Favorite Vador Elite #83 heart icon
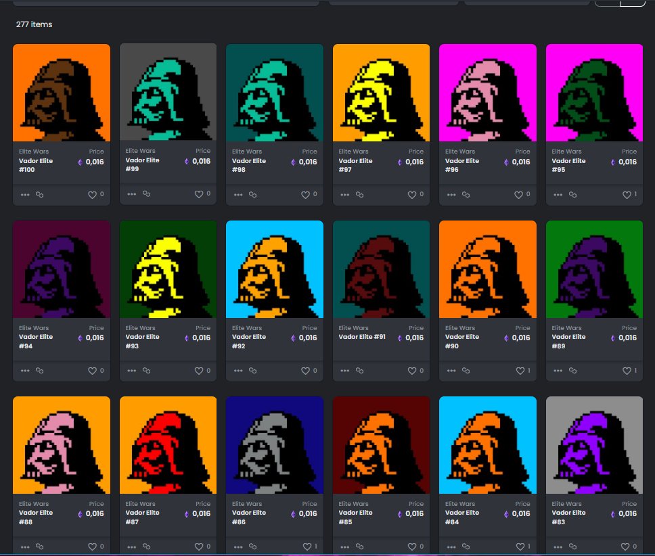 (625, 547)
